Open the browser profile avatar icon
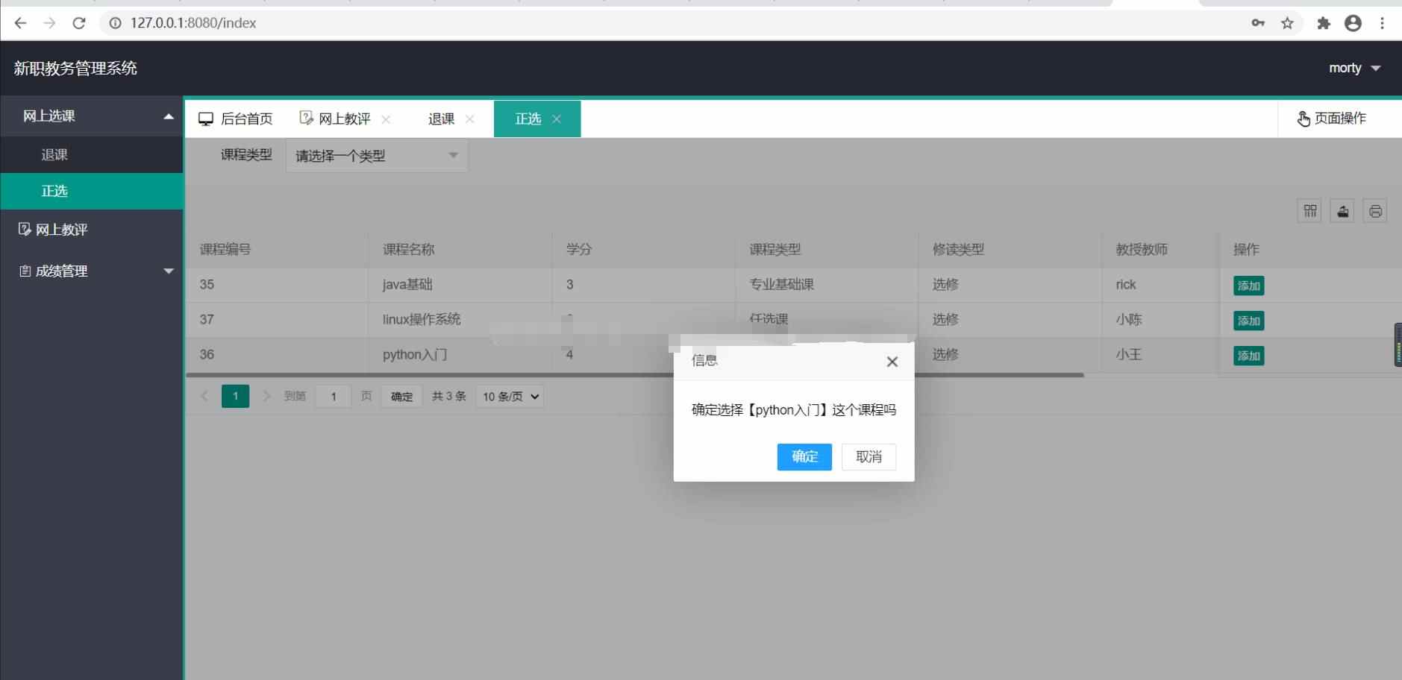The image size is (1402, 680). click(x=1353, y=23)
